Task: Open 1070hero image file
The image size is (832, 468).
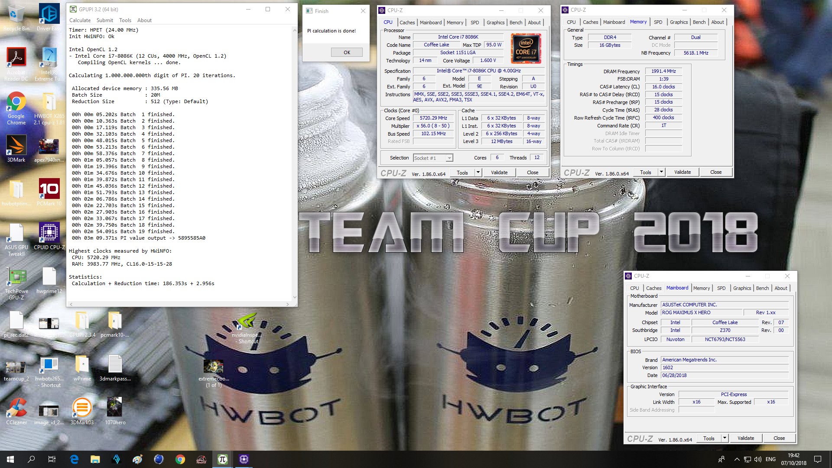Action: 115,412
